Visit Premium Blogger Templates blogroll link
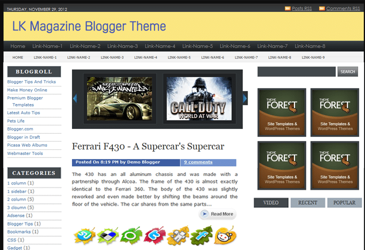 point(25,101)
